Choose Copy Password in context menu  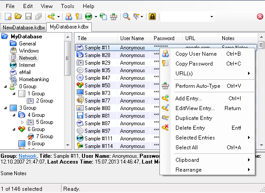[207, 64]
